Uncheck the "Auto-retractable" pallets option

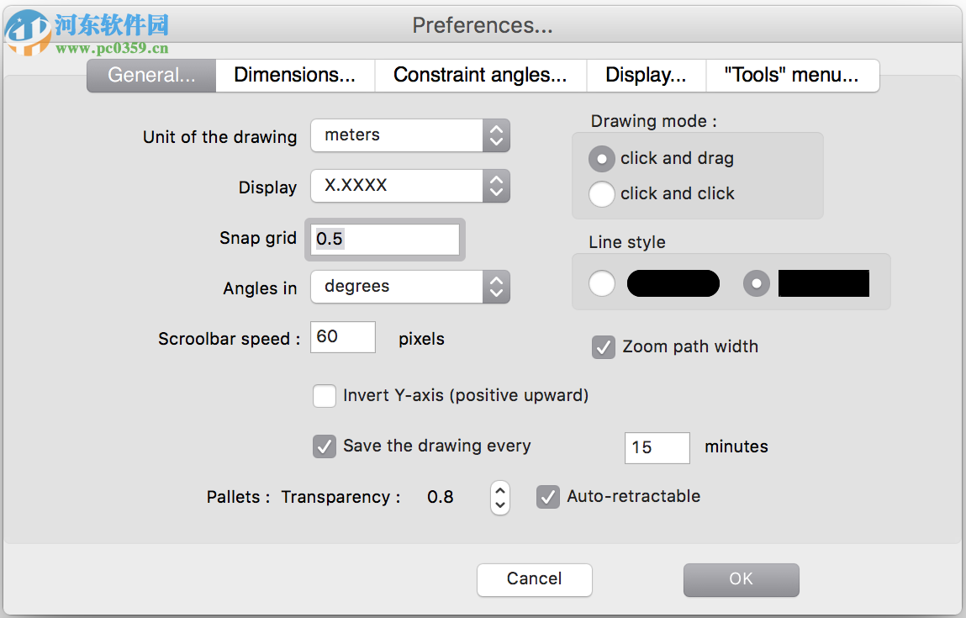547,497
